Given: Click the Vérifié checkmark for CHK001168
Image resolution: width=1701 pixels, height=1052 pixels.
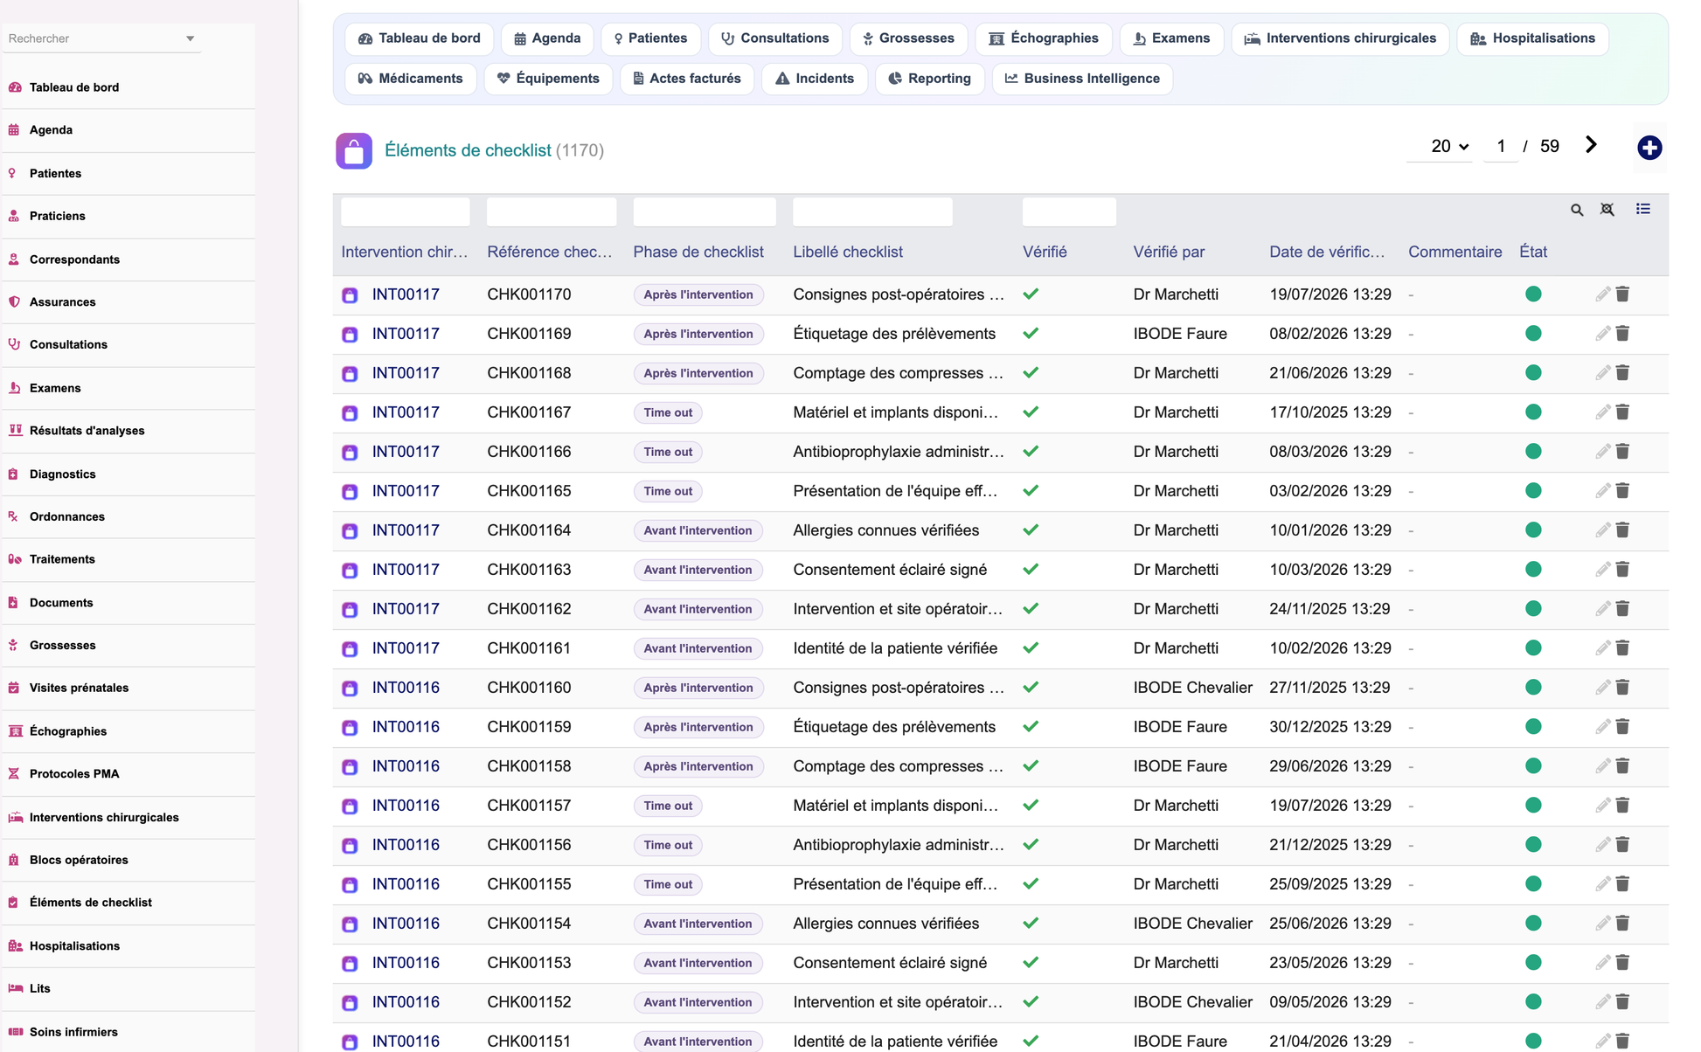Looking at the screenshot, I should point(1031,373).
